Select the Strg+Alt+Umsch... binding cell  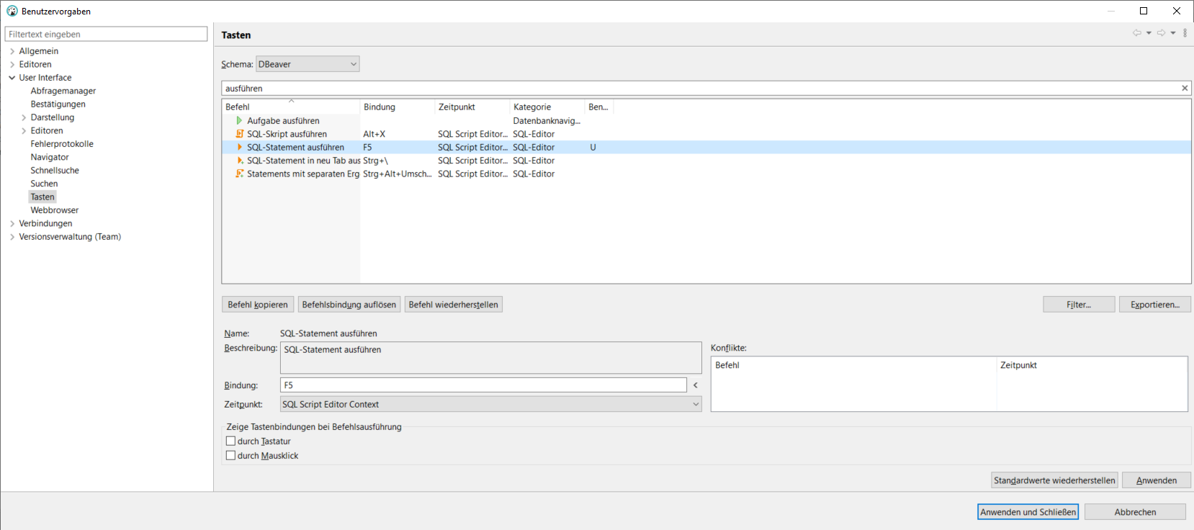pyautogui.click(x=398, y=174)
